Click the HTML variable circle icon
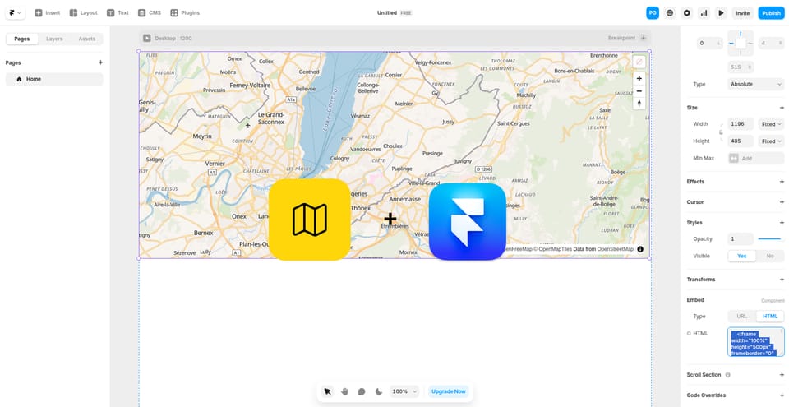 tap(689, 334)
